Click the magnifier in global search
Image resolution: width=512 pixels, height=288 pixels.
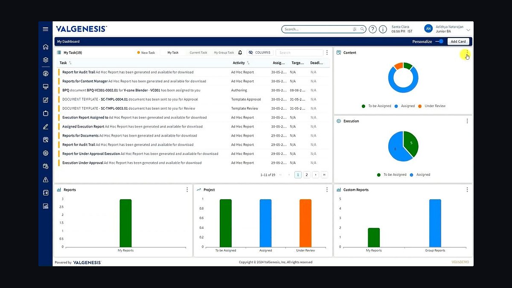(362, 29)
